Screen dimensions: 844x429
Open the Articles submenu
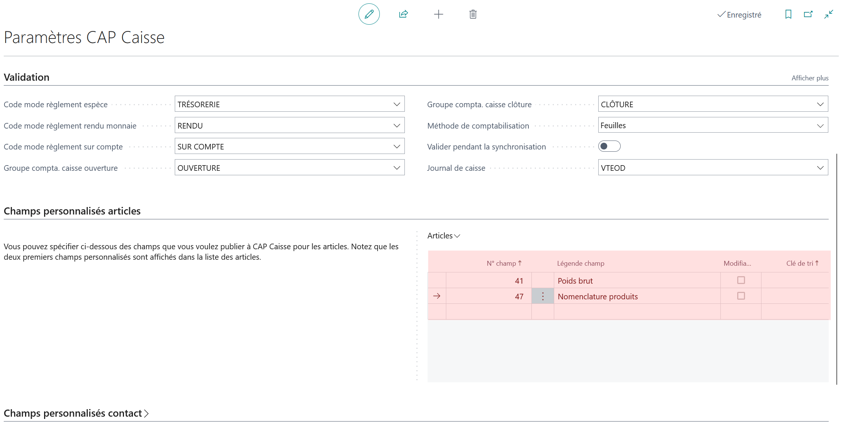[444, 236]
